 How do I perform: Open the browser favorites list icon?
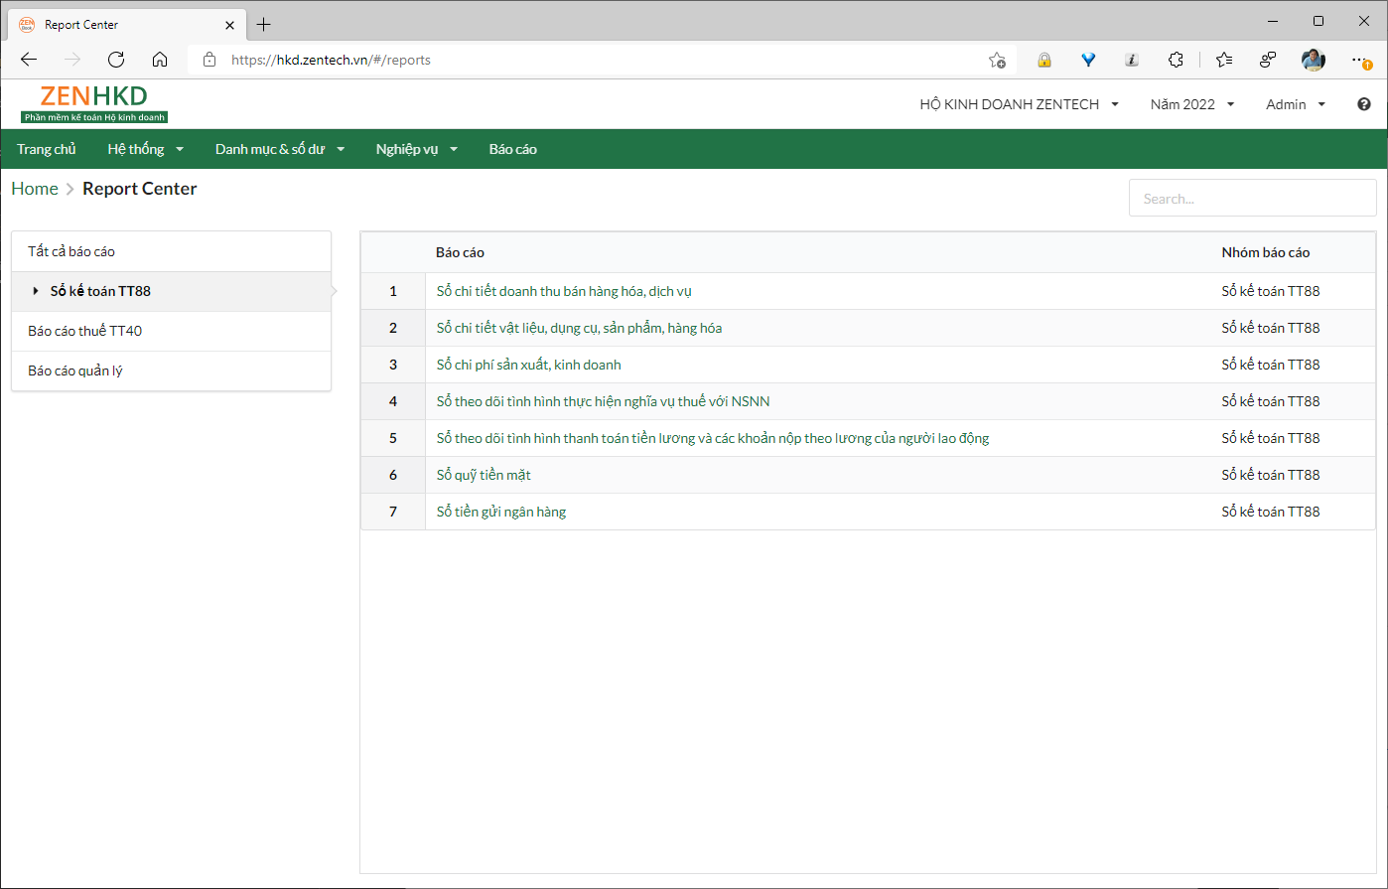[x=1224, y=60]
